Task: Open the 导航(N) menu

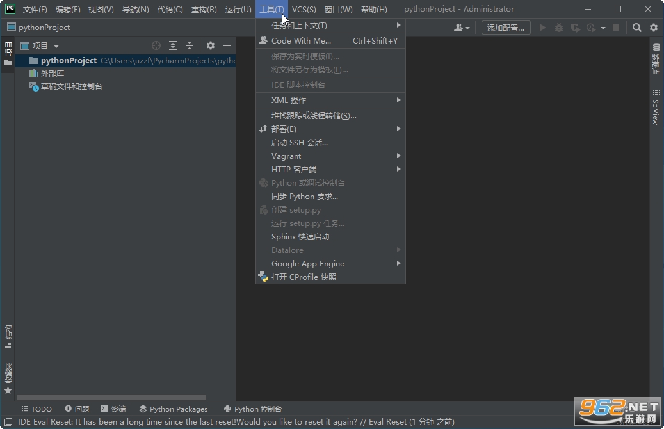Action: click(x=136, y=10)
